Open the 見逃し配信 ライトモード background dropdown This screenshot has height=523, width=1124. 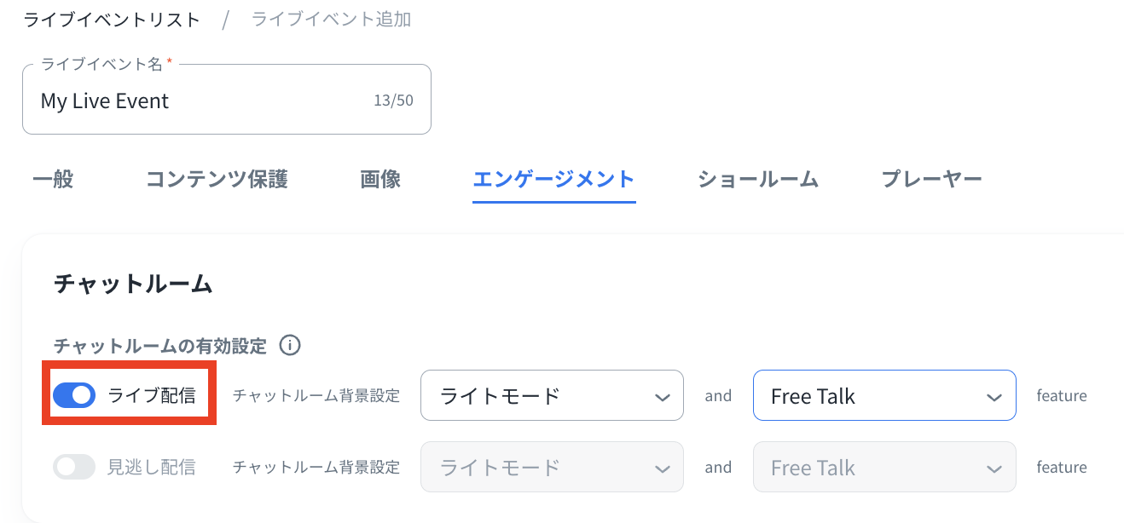click(x=552, y=467)
